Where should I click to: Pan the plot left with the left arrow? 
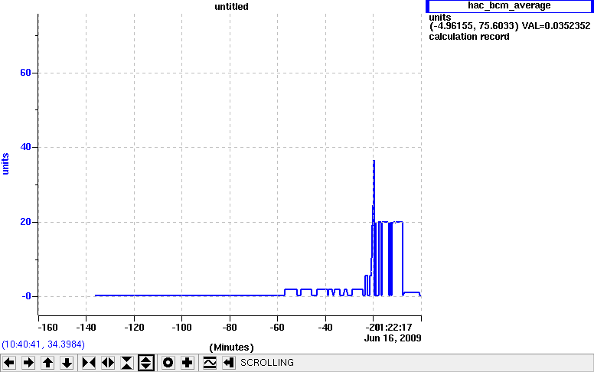(x=9, y=363)
